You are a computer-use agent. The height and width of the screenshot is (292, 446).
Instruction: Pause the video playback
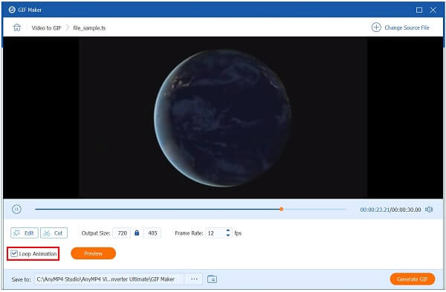tap(16, 210)
